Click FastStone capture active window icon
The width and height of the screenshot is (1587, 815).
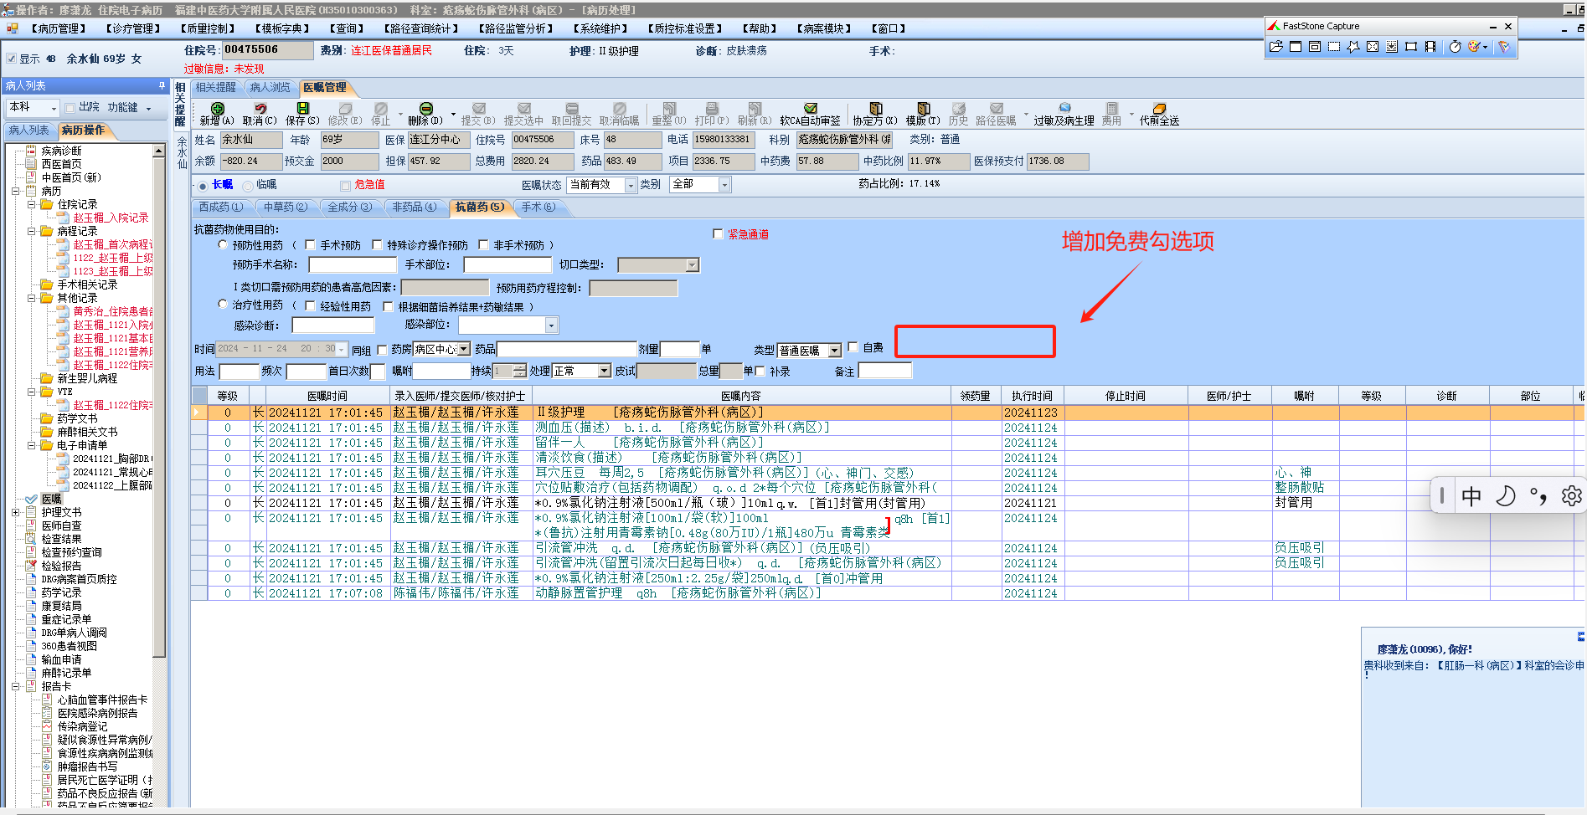pyautogui.click(x=1296, y=47)
